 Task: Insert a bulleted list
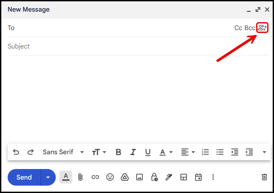(x=220, y=152)
